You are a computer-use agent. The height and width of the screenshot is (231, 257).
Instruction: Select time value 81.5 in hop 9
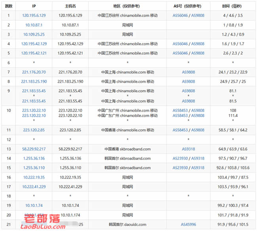tap(233, 101)
